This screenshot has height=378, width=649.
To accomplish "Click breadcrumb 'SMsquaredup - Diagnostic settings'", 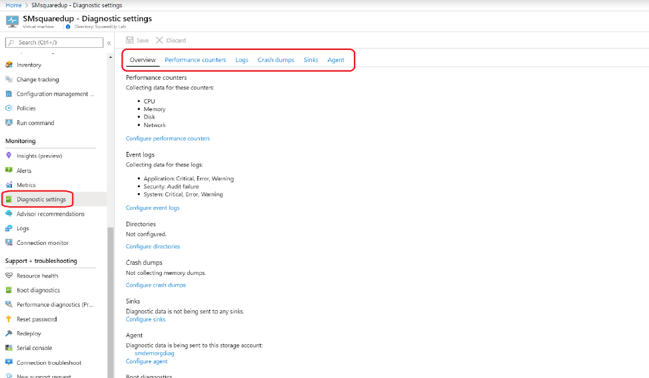I will (77, 5).
